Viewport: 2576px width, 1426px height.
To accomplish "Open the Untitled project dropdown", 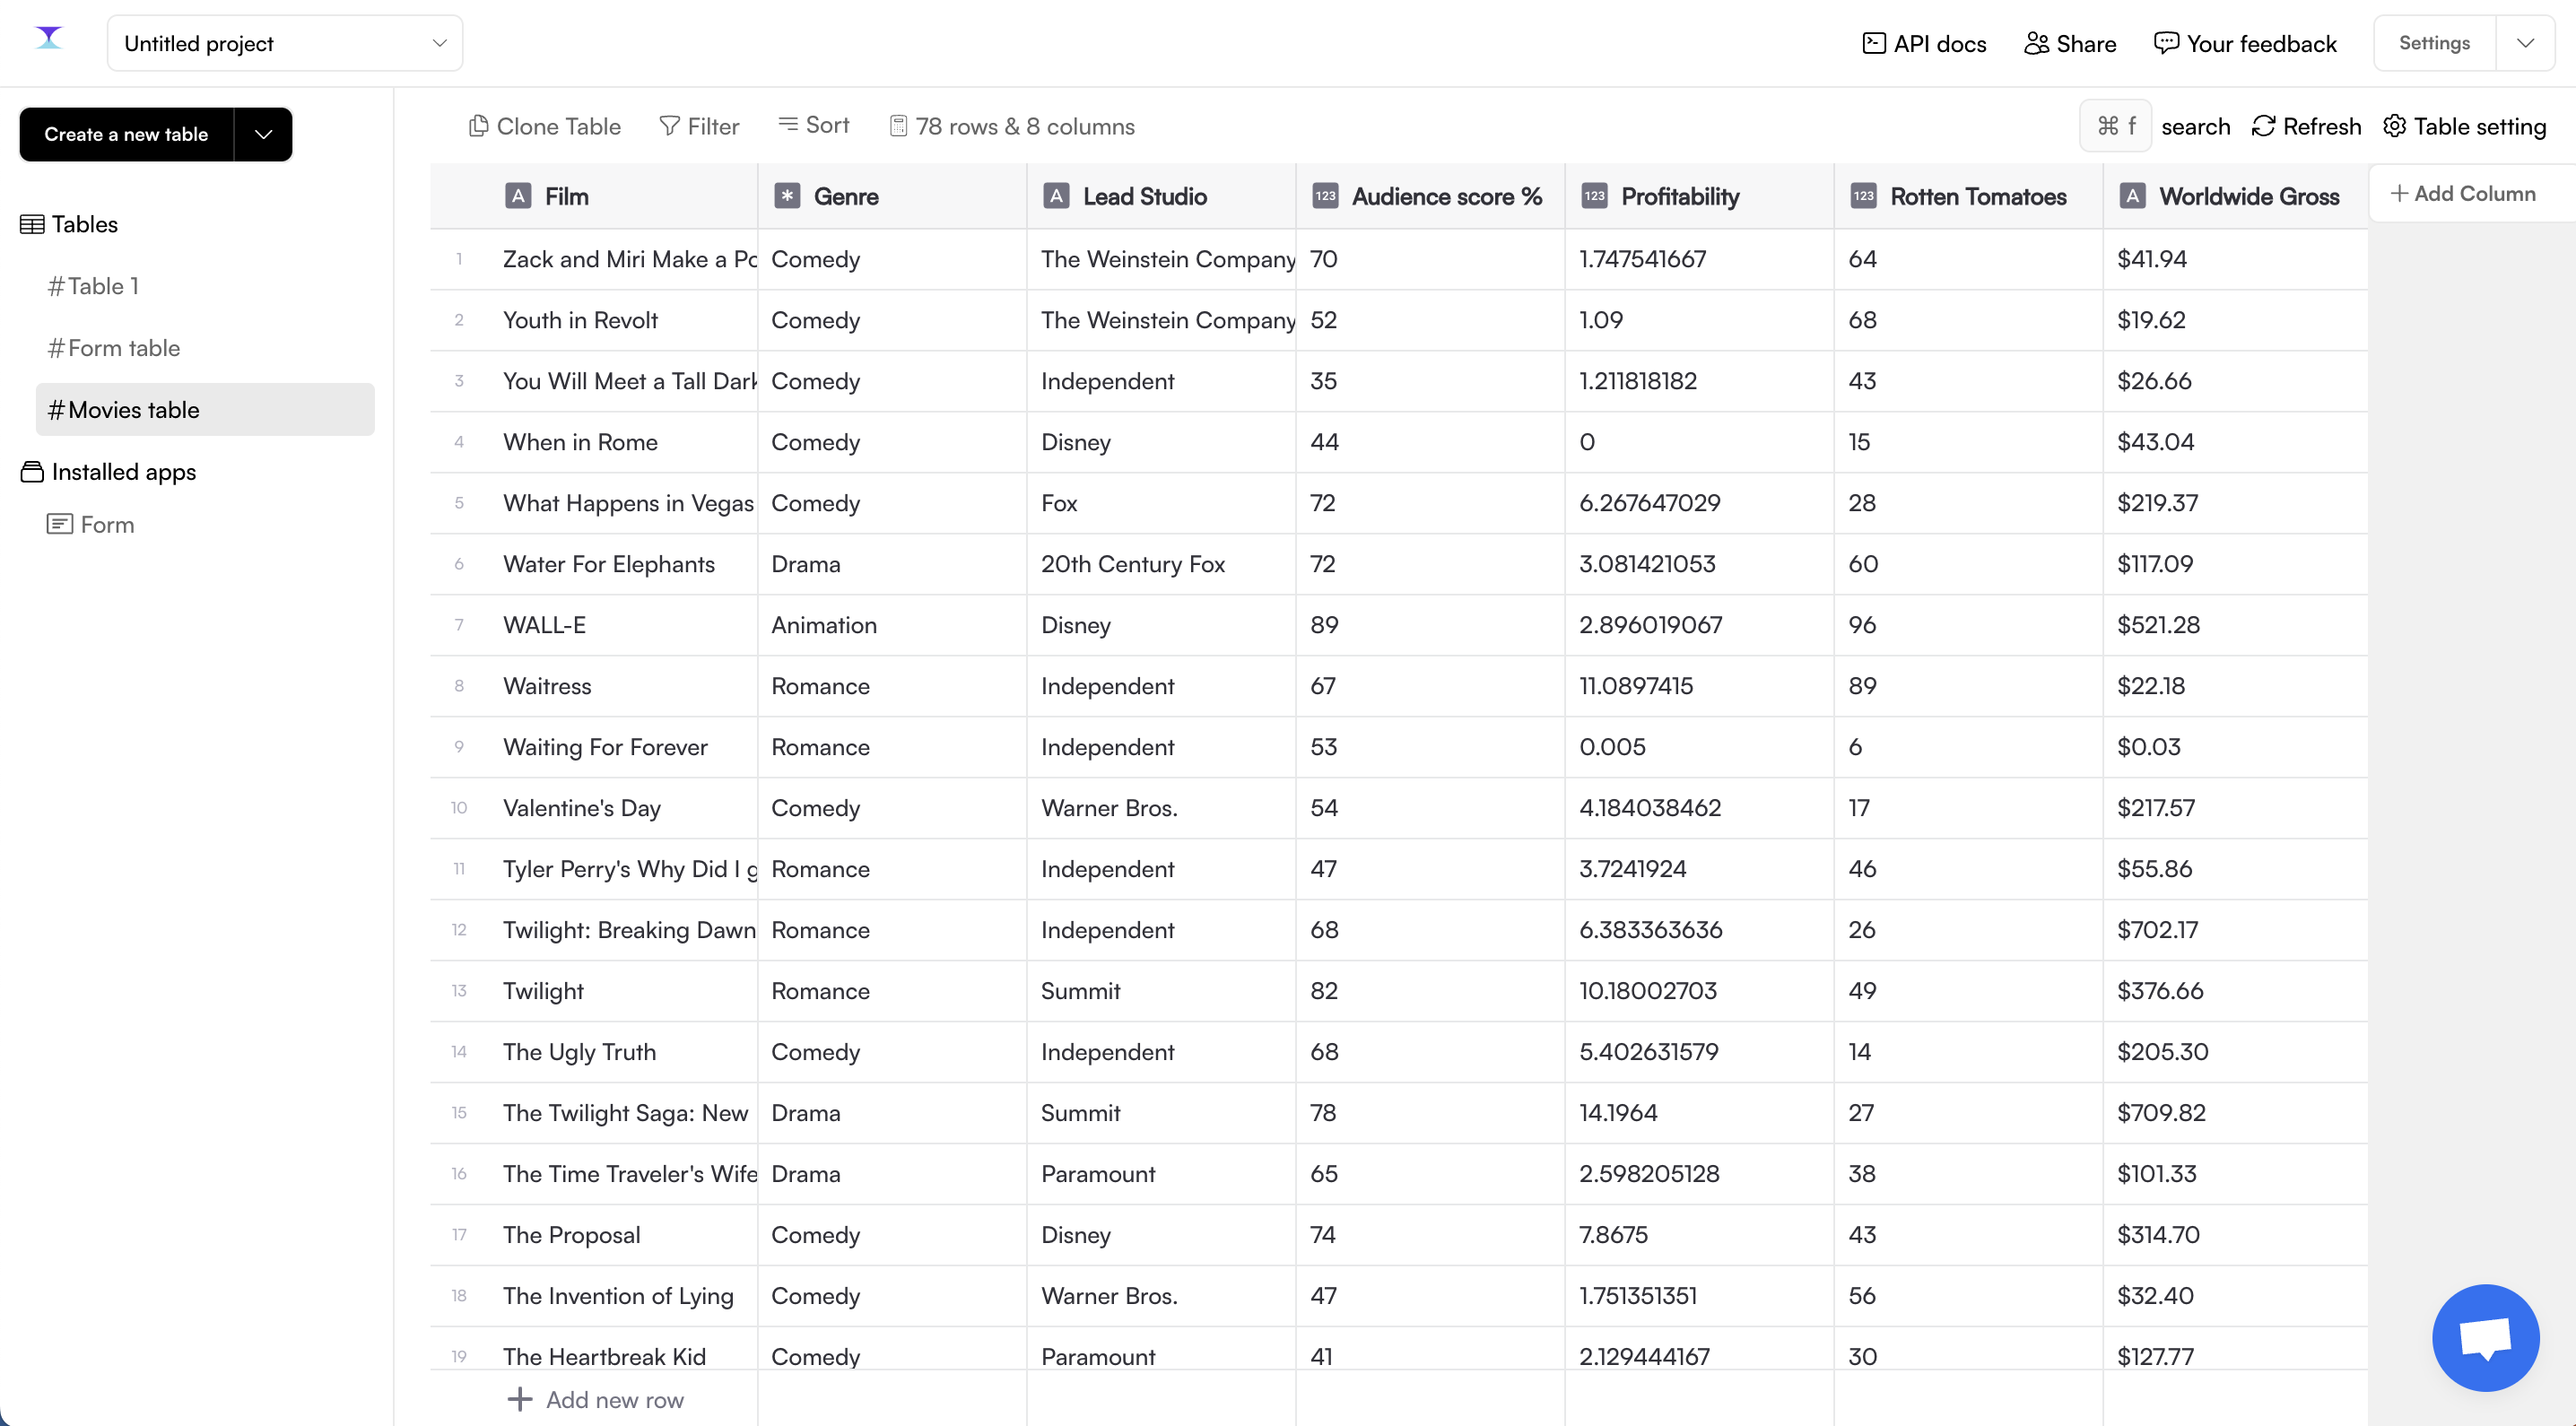I will [285, 43].
